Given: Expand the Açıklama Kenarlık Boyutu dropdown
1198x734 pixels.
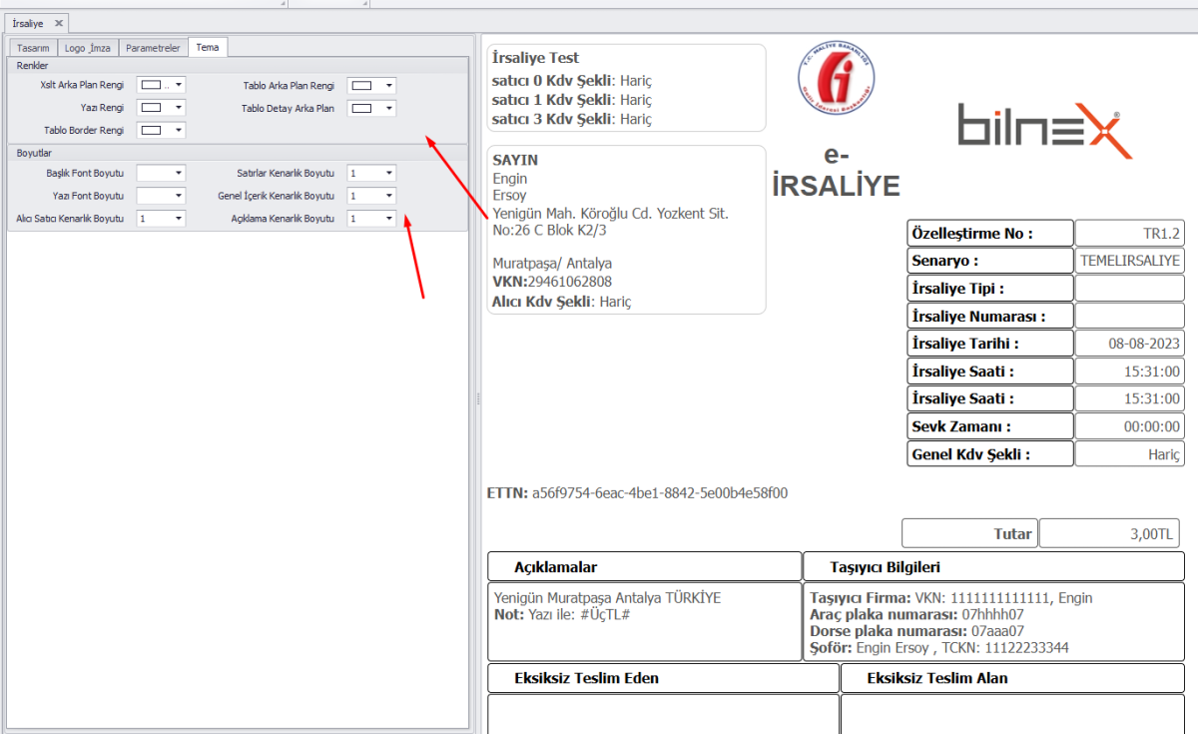Looking at the screenshot, I should pyautogui.click(x=389, y=218).
